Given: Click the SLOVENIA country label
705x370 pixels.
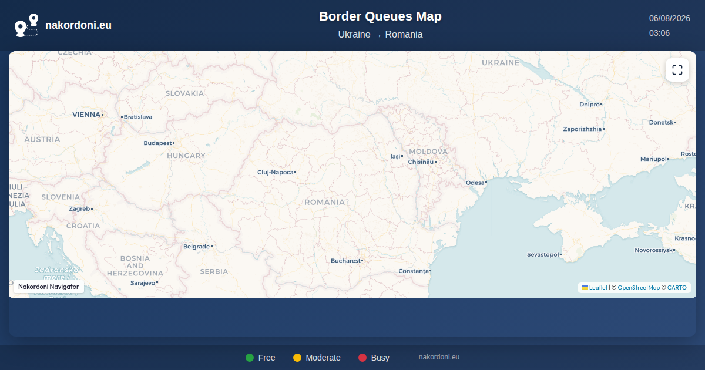Looking at the screenshot, I should [x=60, y=197].
